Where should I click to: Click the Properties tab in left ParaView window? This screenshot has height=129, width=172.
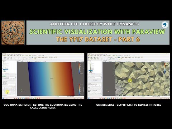point(4,74)
